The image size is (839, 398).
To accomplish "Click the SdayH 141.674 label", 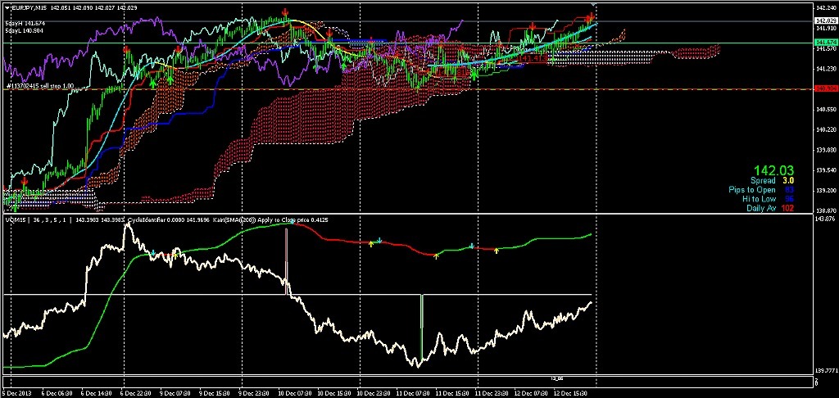I will (x=25, y=24).
